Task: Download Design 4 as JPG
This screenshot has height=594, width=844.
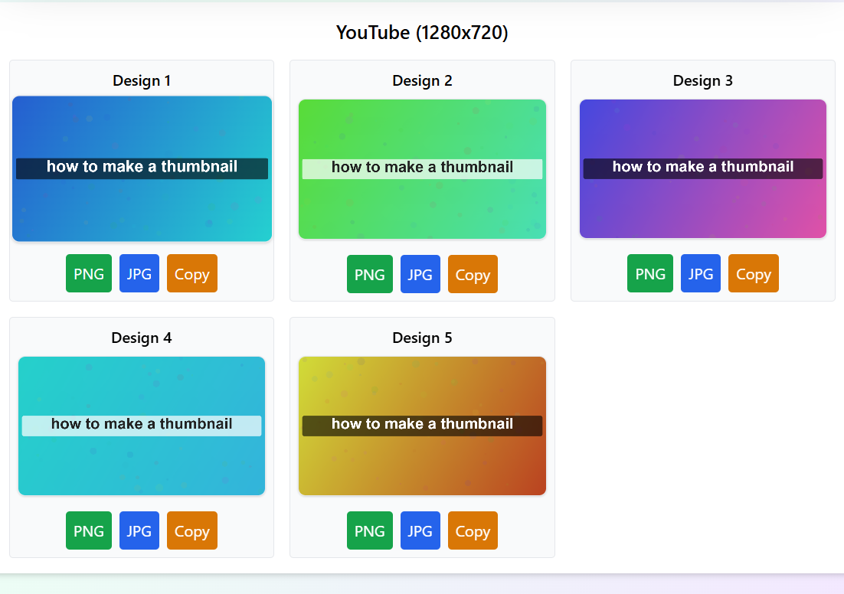Action: click(139, 530)
